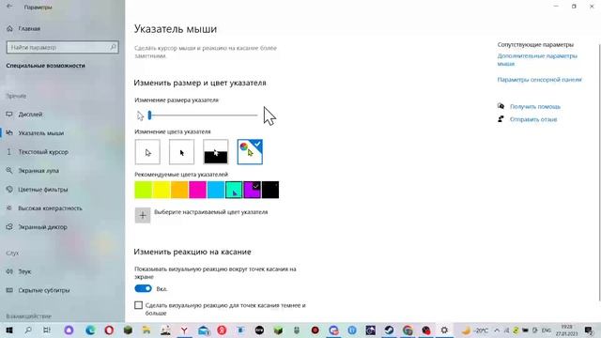601x338 pixels.
Task: Pick the purple pointer color swatch
Action: (x=253, y=190)
